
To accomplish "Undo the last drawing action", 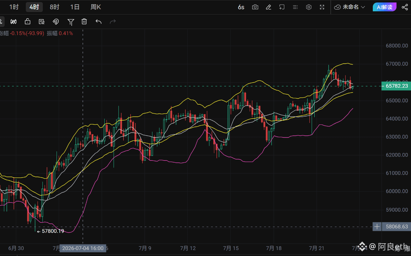I will (x=99, y=22).
